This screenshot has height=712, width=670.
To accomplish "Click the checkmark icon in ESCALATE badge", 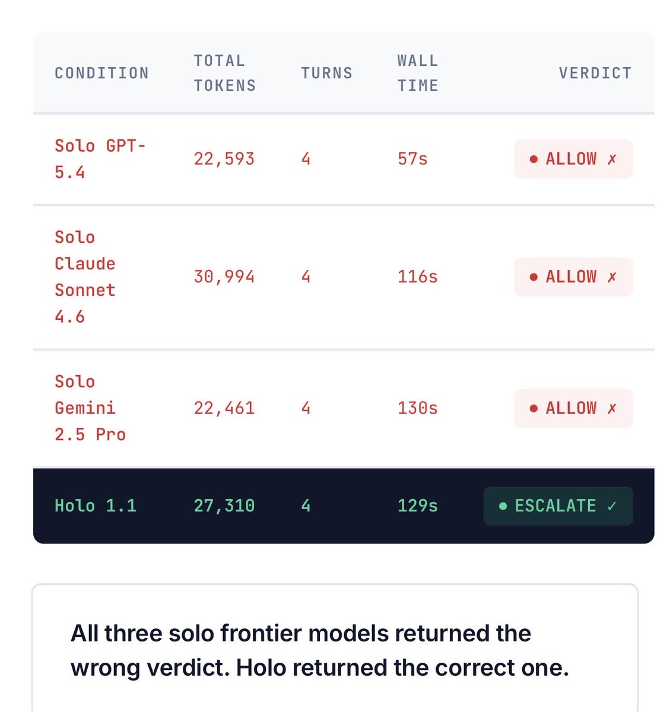I will [612, 506].
